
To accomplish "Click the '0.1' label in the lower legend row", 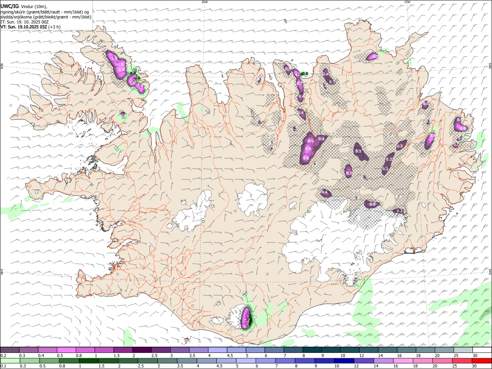I will (x=3, y=366).
